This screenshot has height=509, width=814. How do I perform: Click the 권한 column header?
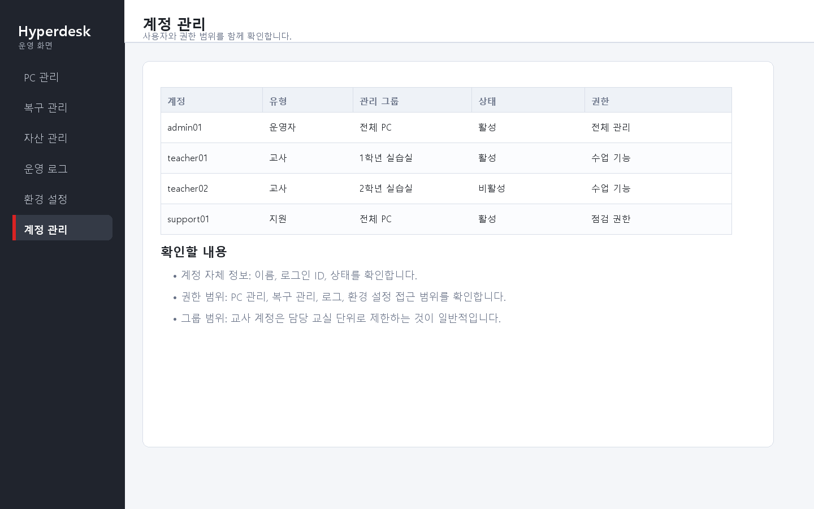[x=658, y=100]
